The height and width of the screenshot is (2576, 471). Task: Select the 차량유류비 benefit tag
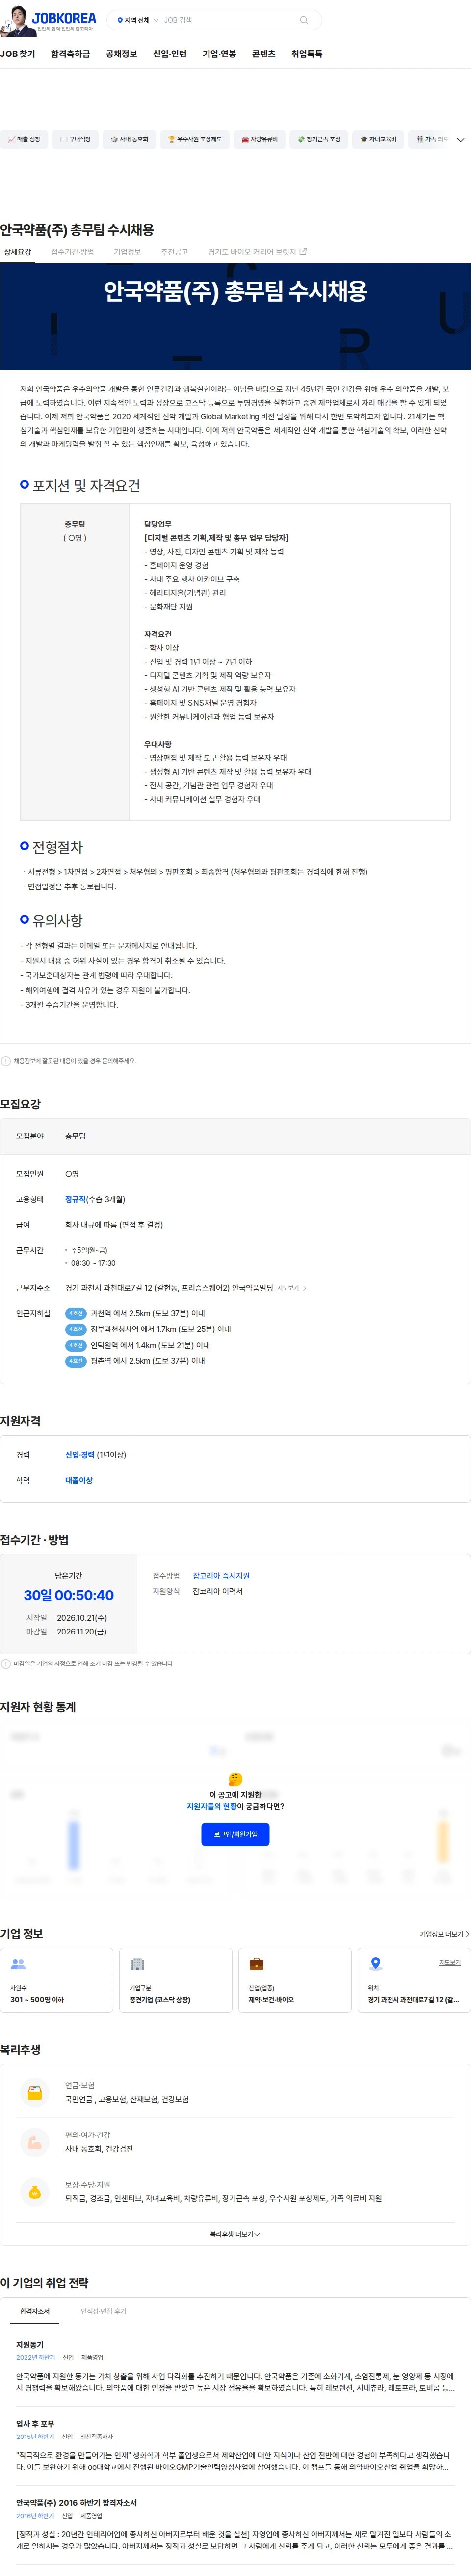(x=260, y=140)
